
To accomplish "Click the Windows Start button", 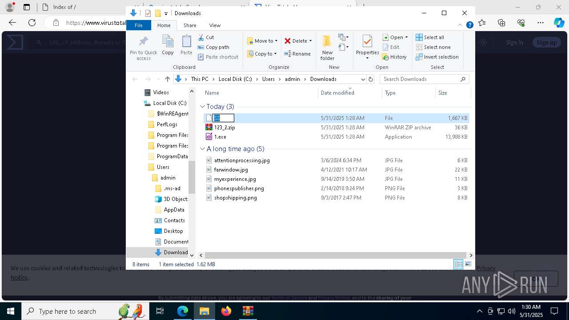I will 10,311.
